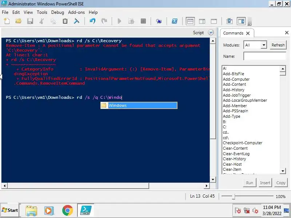Select Checkpoint-Computer in the command list

[x=242, y=143]
